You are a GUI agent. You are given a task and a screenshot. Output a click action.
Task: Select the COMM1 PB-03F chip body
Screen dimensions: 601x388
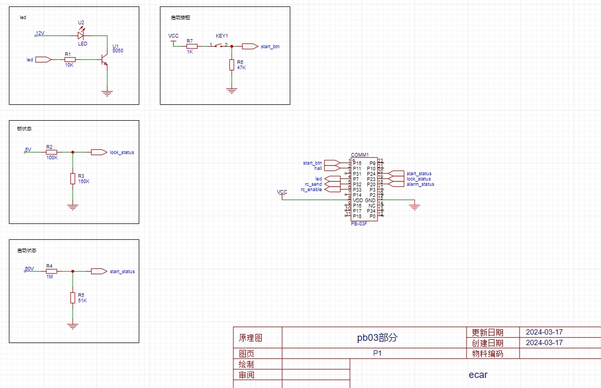tap(364, 190)
